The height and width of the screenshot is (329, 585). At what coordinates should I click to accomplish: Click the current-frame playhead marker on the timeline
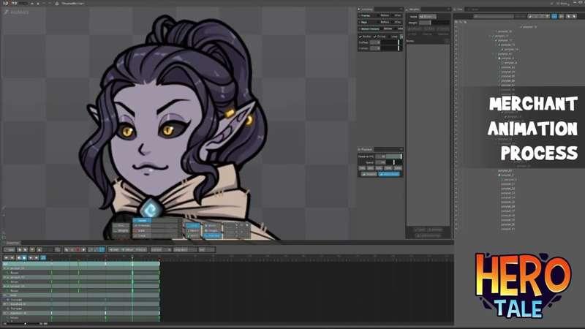(x=132, y=257)
